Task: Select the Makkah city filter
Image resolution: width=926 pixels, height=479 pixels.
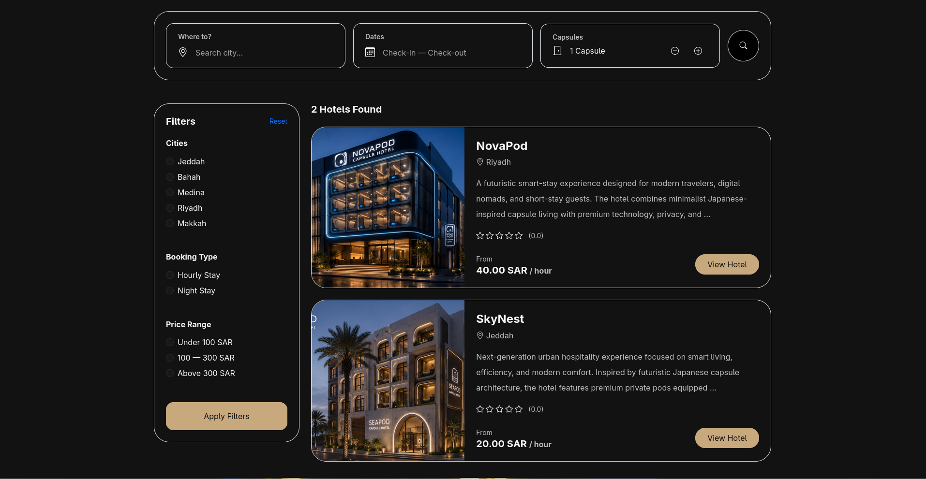Action: point(170,223)
